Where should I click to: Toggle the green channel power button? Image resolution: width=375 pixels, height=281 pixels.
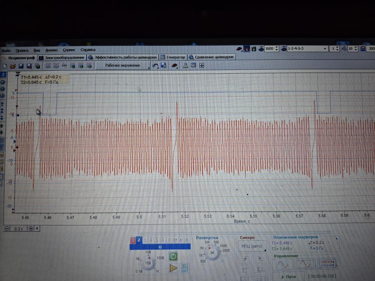click(173, 256)
